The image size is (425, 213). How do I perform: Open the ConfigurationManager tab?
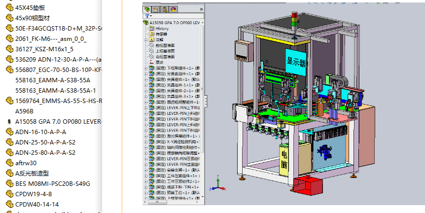pyautogui.click(x=164, y=9)
